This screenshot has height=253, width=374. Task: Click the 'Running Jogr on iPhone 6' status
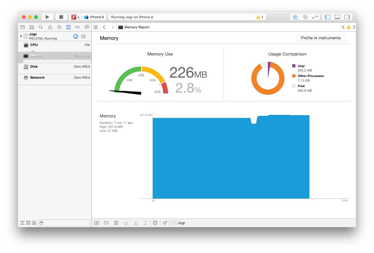pyautogui.click(x=132, y=17)
